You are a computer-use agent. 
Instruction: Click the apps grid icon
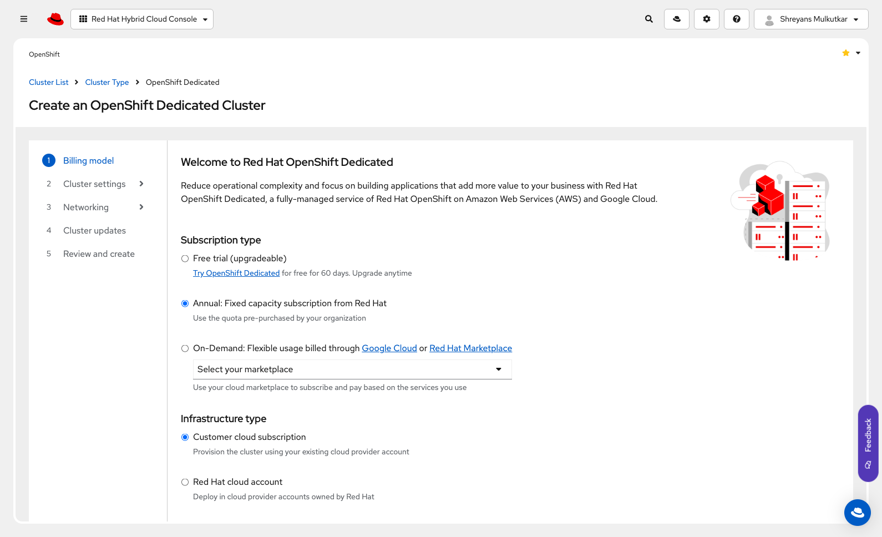pyautogui.click(x=83, y=19)
